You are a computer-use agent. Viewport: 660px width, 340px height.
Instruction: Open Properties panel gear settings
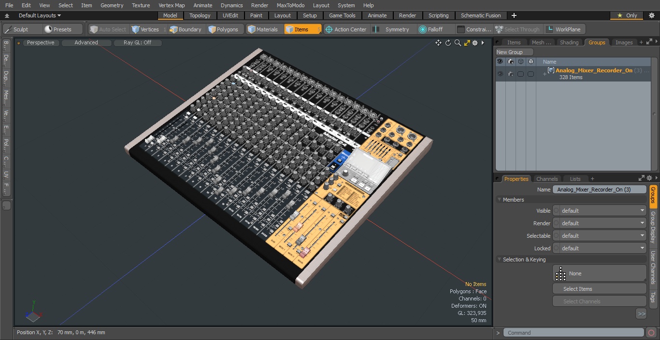(x=649, y=178)
